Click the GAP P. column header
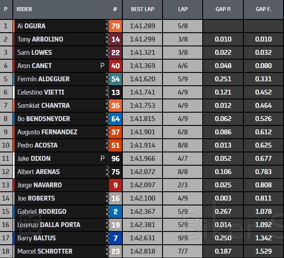 223,9
